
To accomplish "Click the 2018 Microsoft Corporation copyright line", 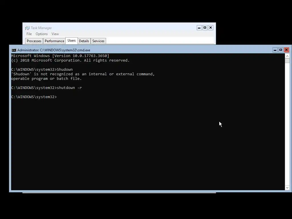I will click(x=70, y=60).
